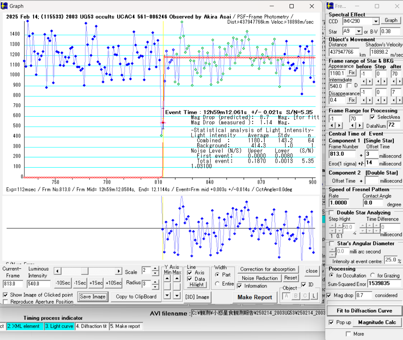Enable Reproduce Aperture Position checkbox
The image size is (403, 340).
point(5,302)
